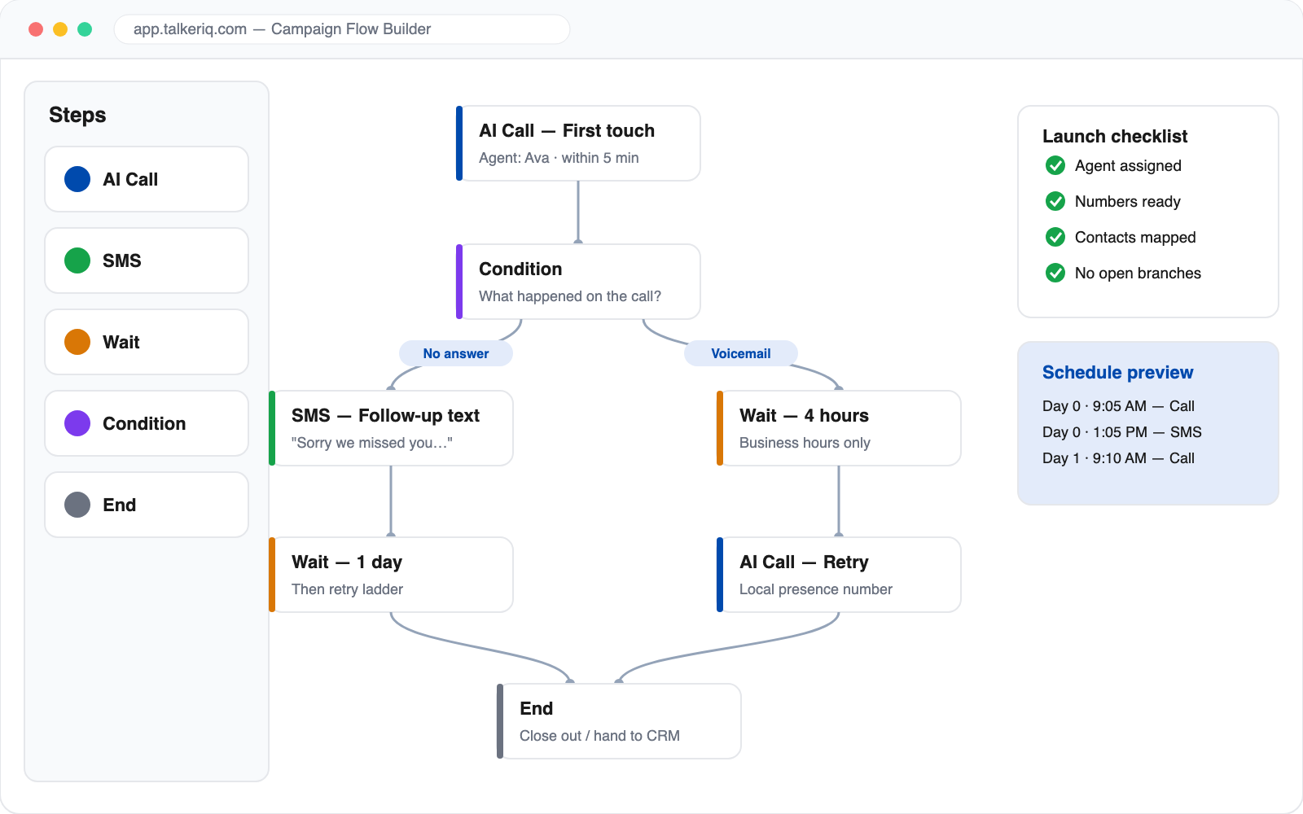Open the AI Call — Retry node
This screenshot has height=814, width=1303.
click(x=839, y=575)
